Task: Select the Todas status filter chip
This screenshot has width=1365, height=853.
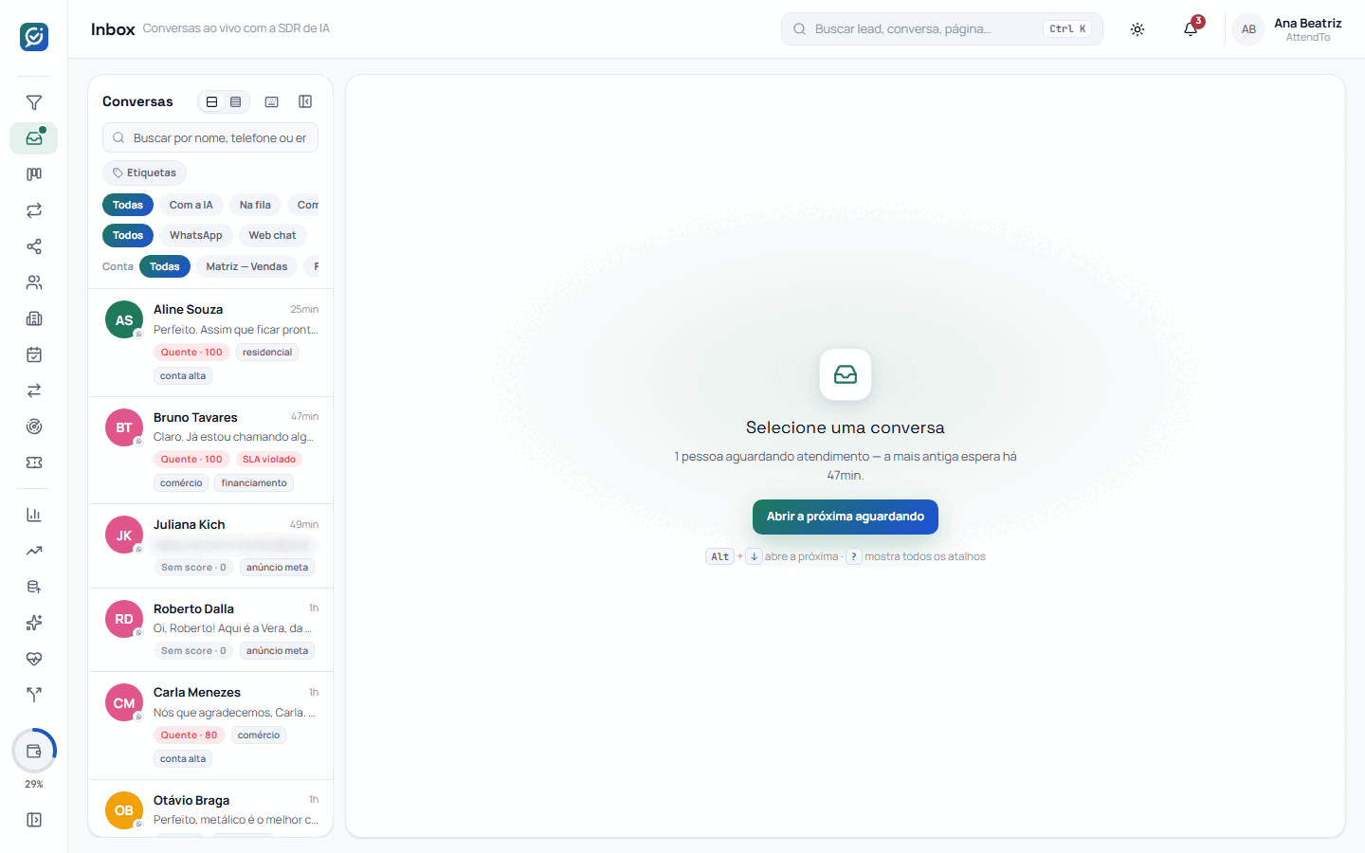Action: (128, 205)
